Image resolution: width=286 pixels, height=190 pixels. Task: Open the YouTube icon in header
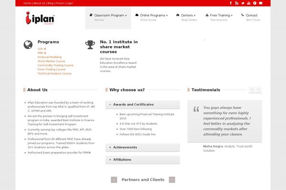tap(249, 3)
